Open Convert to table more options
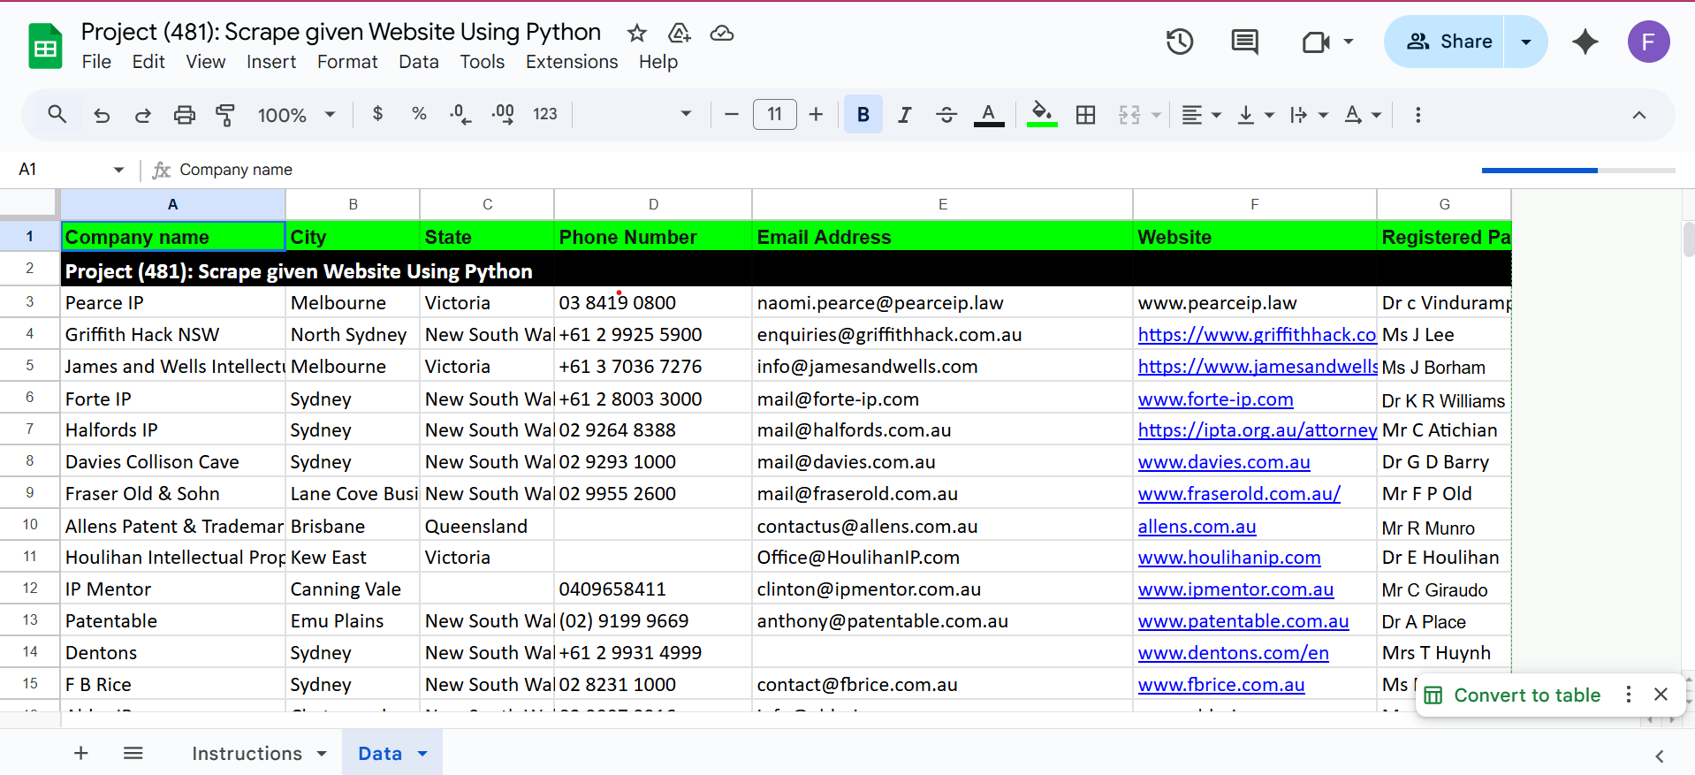1695x775 pixels. pos(1629,695)
